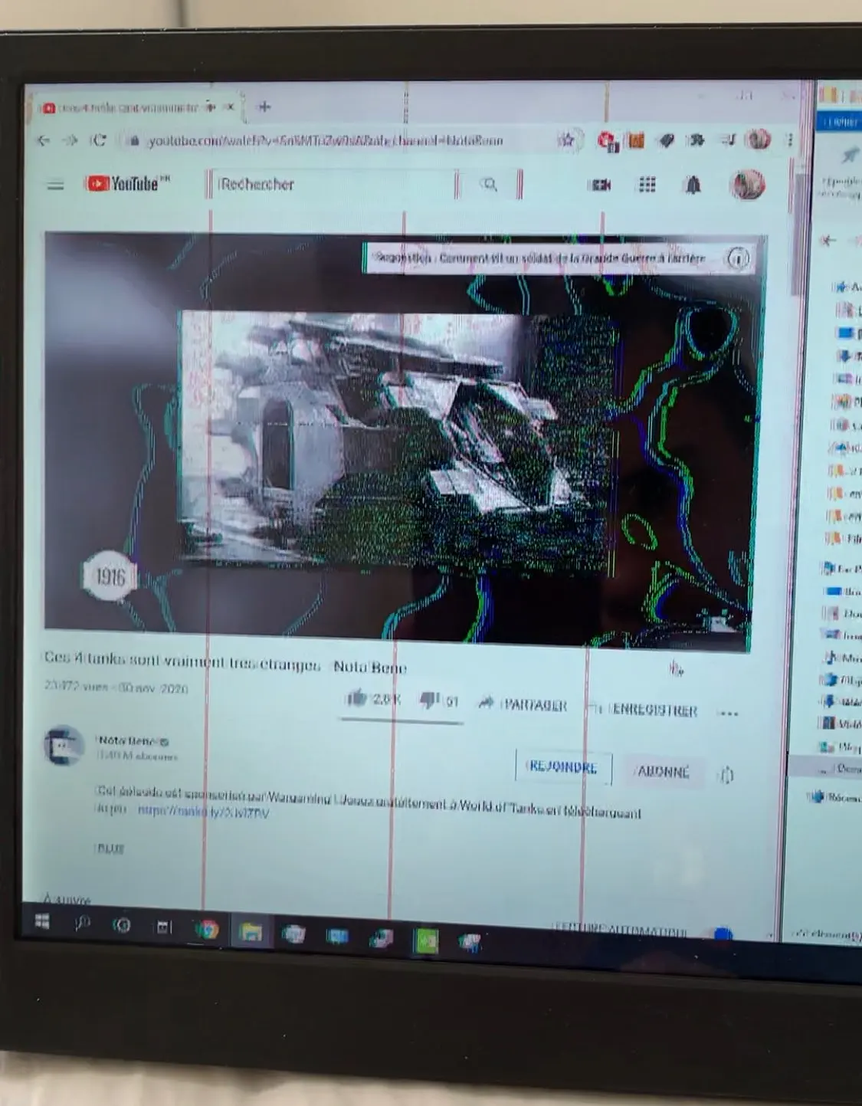The height and width of the screenshot is (1106, 862).
Task: Click the ENREGISTRER save button
Action: tap(644, 710)
